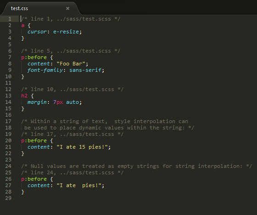Click closing brace on line 10
Image resolution: width=257 pixels, height=215 pixels.
[23, 77]
